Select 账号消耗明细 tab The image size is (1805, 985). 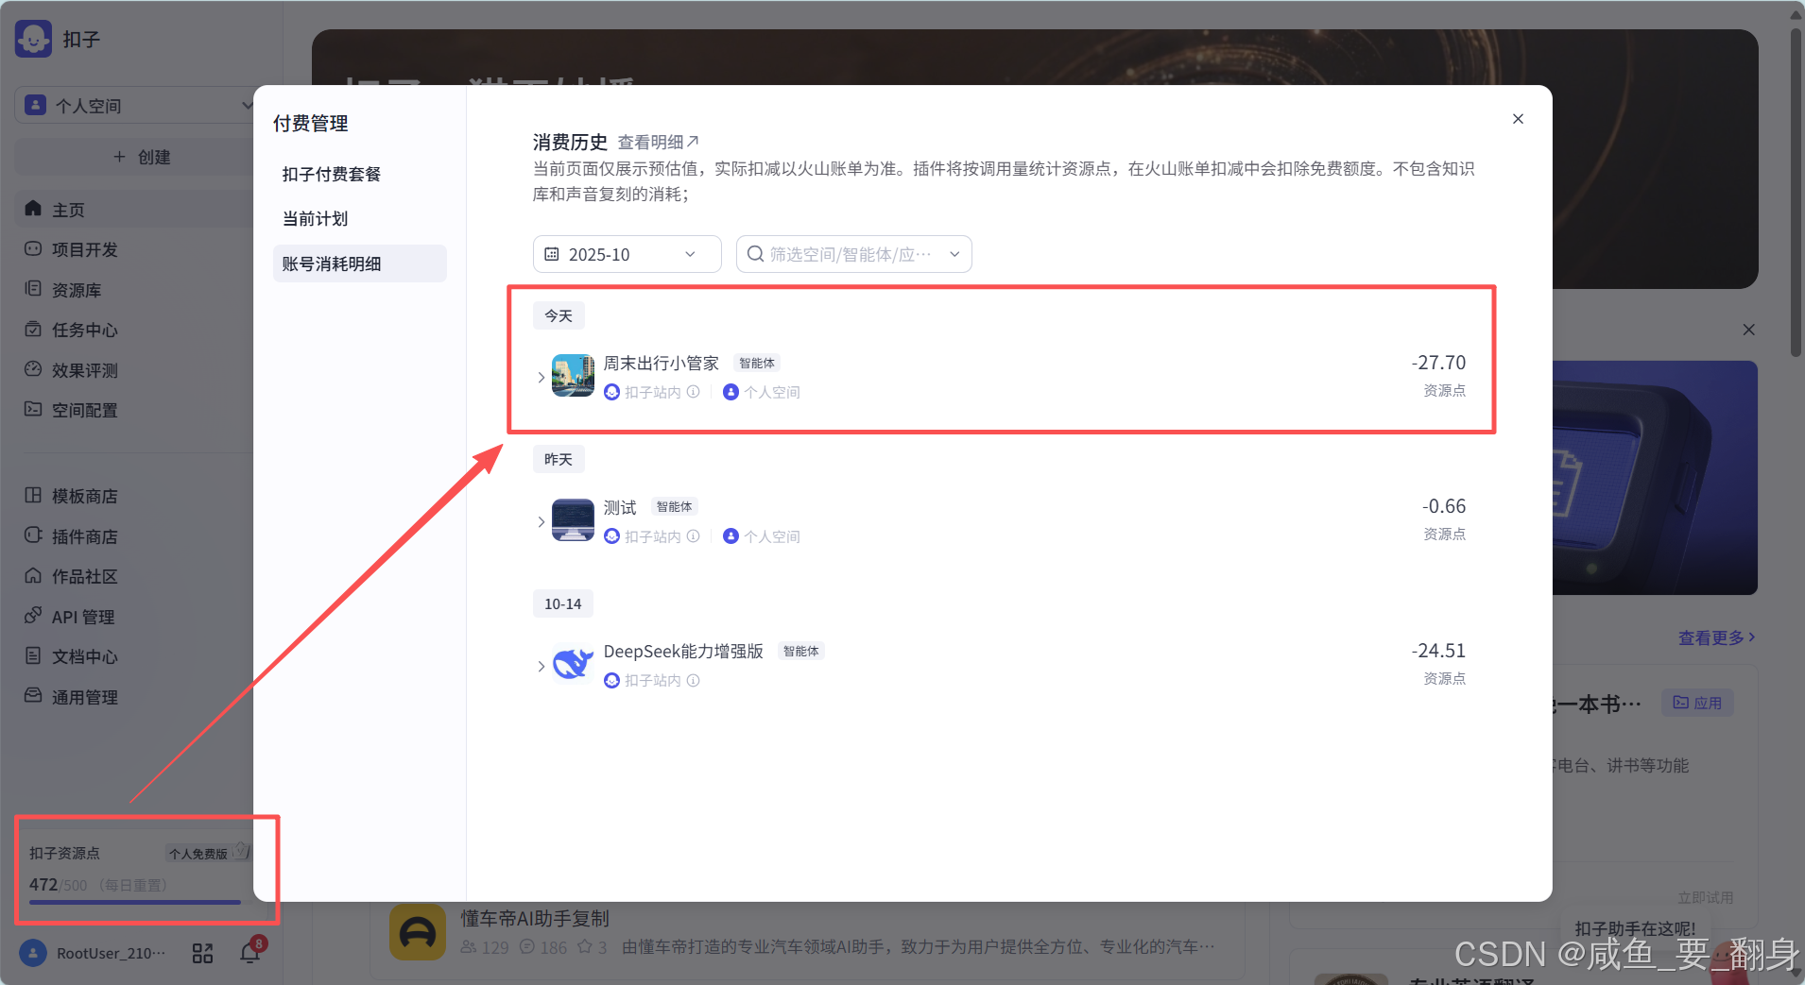pos(359,263)
